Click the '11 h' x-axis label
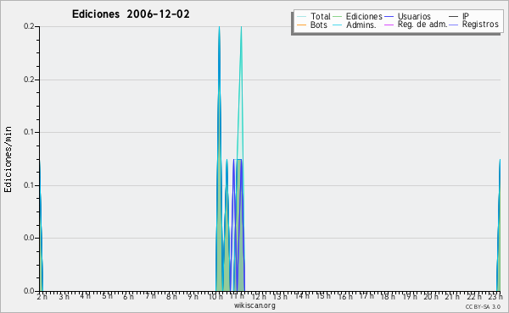The width and height of the screenshot is (509, 313). click(237, 296)
